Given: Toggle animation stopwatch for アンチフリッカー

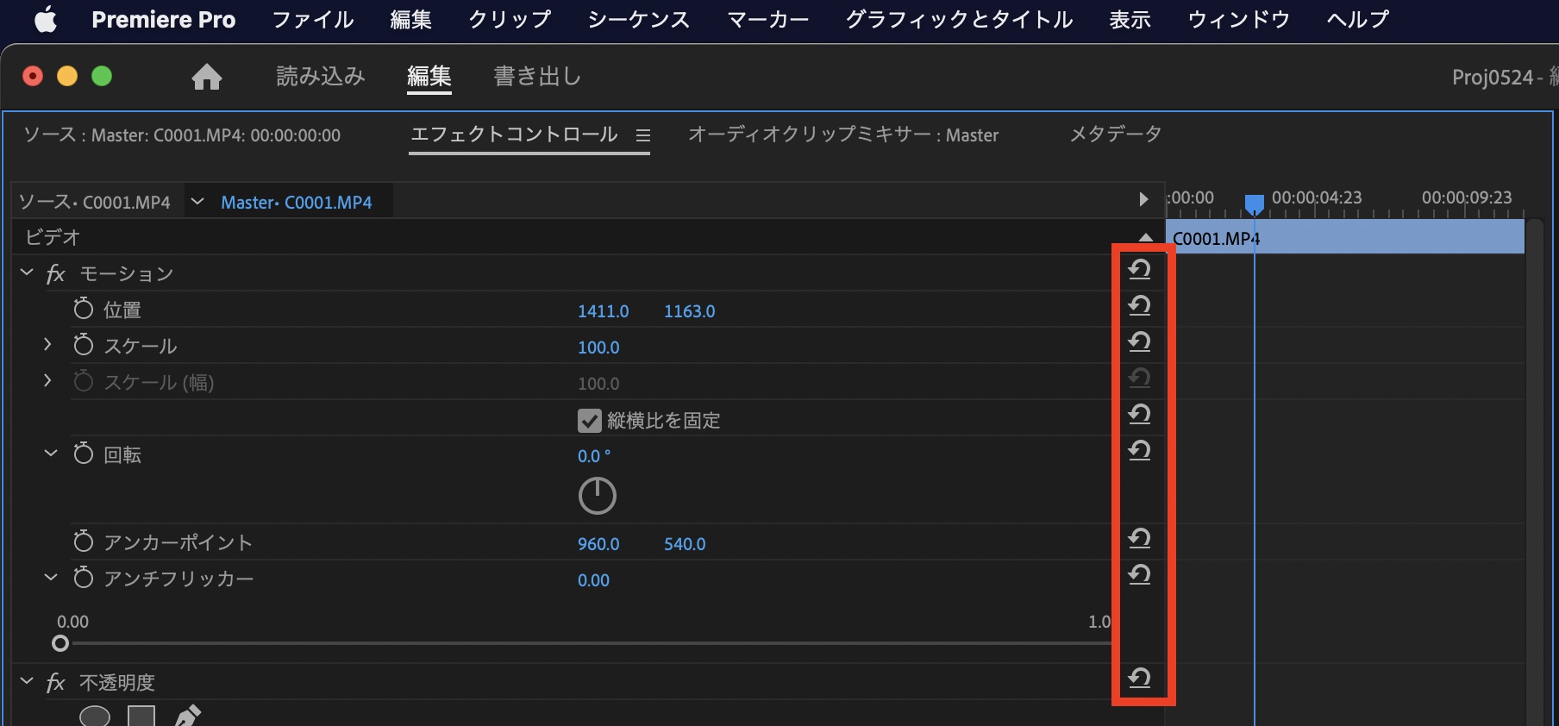Looking at the screenshot, I should [x=83, y=578].
